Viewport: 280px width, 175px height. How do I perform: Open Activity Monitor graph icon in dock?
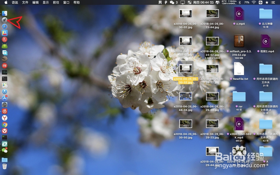coord(5,72)
